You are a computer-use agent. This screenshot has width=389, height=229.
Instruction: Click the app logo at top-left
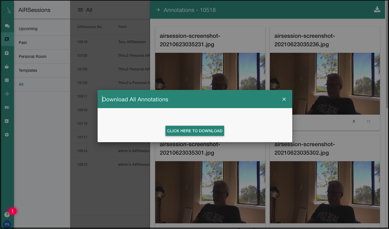click(7, 10)
